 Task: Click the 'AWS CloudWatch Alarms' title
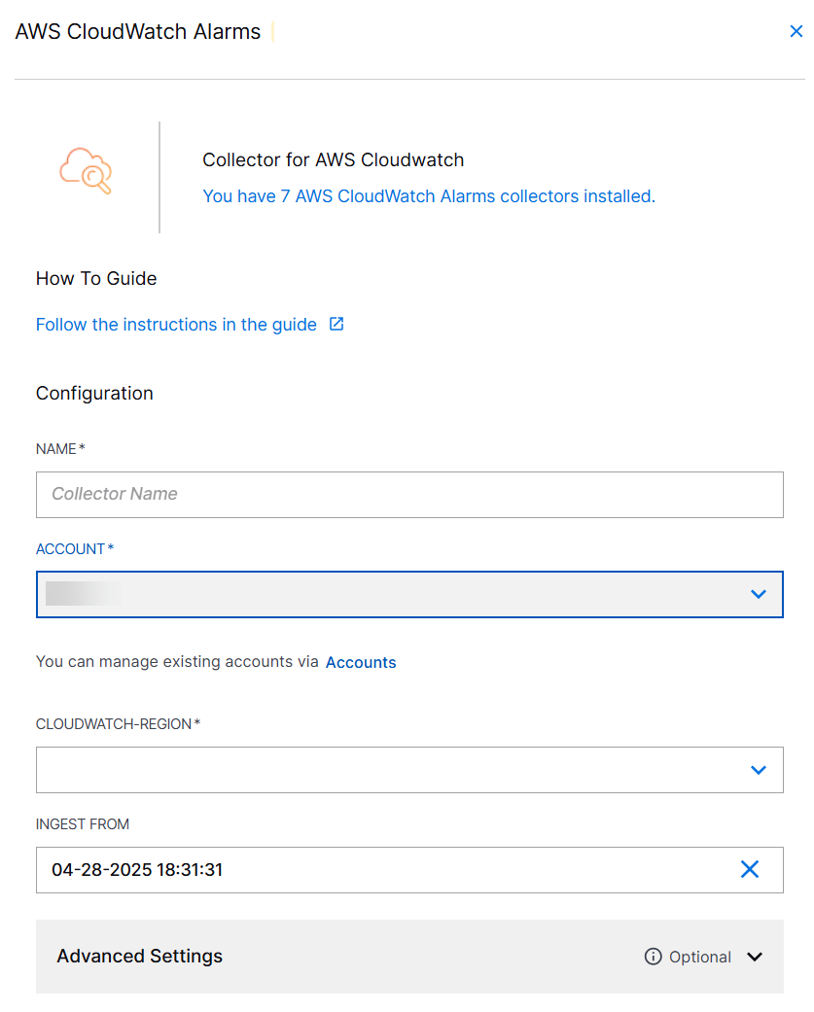[x=137, y=32]
